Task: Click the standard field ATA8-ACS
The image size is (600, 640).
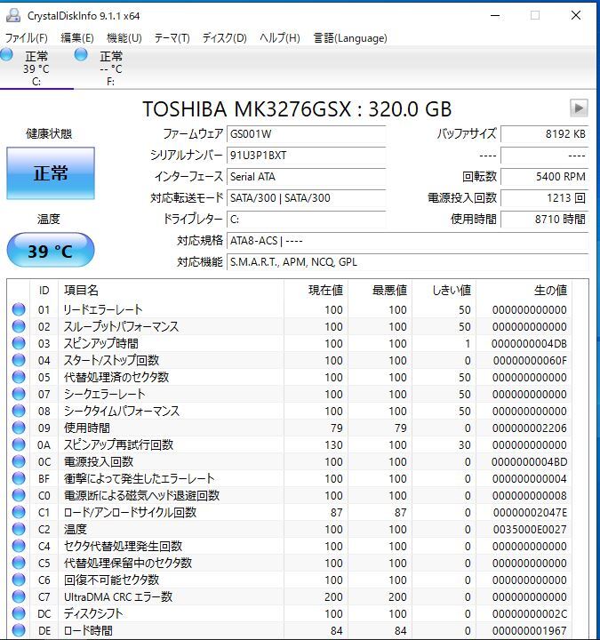Action: coord(407,241)
